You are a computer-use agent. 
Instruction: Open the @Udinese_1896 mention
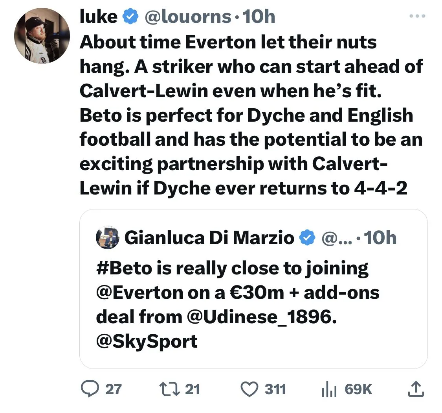[260, 317]
